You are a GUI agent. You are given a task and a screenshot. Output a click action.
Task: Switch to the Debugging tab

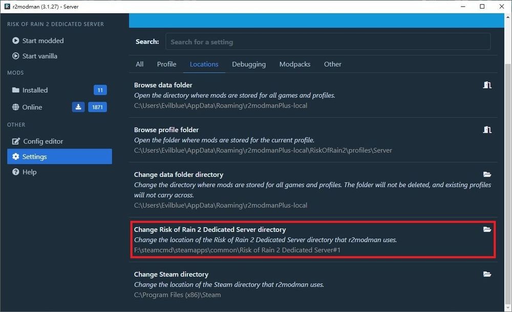pos(248,64)
